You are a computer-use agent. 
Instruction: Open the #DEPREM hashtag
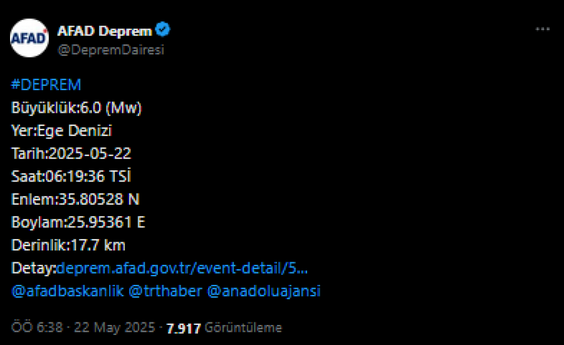46,85
